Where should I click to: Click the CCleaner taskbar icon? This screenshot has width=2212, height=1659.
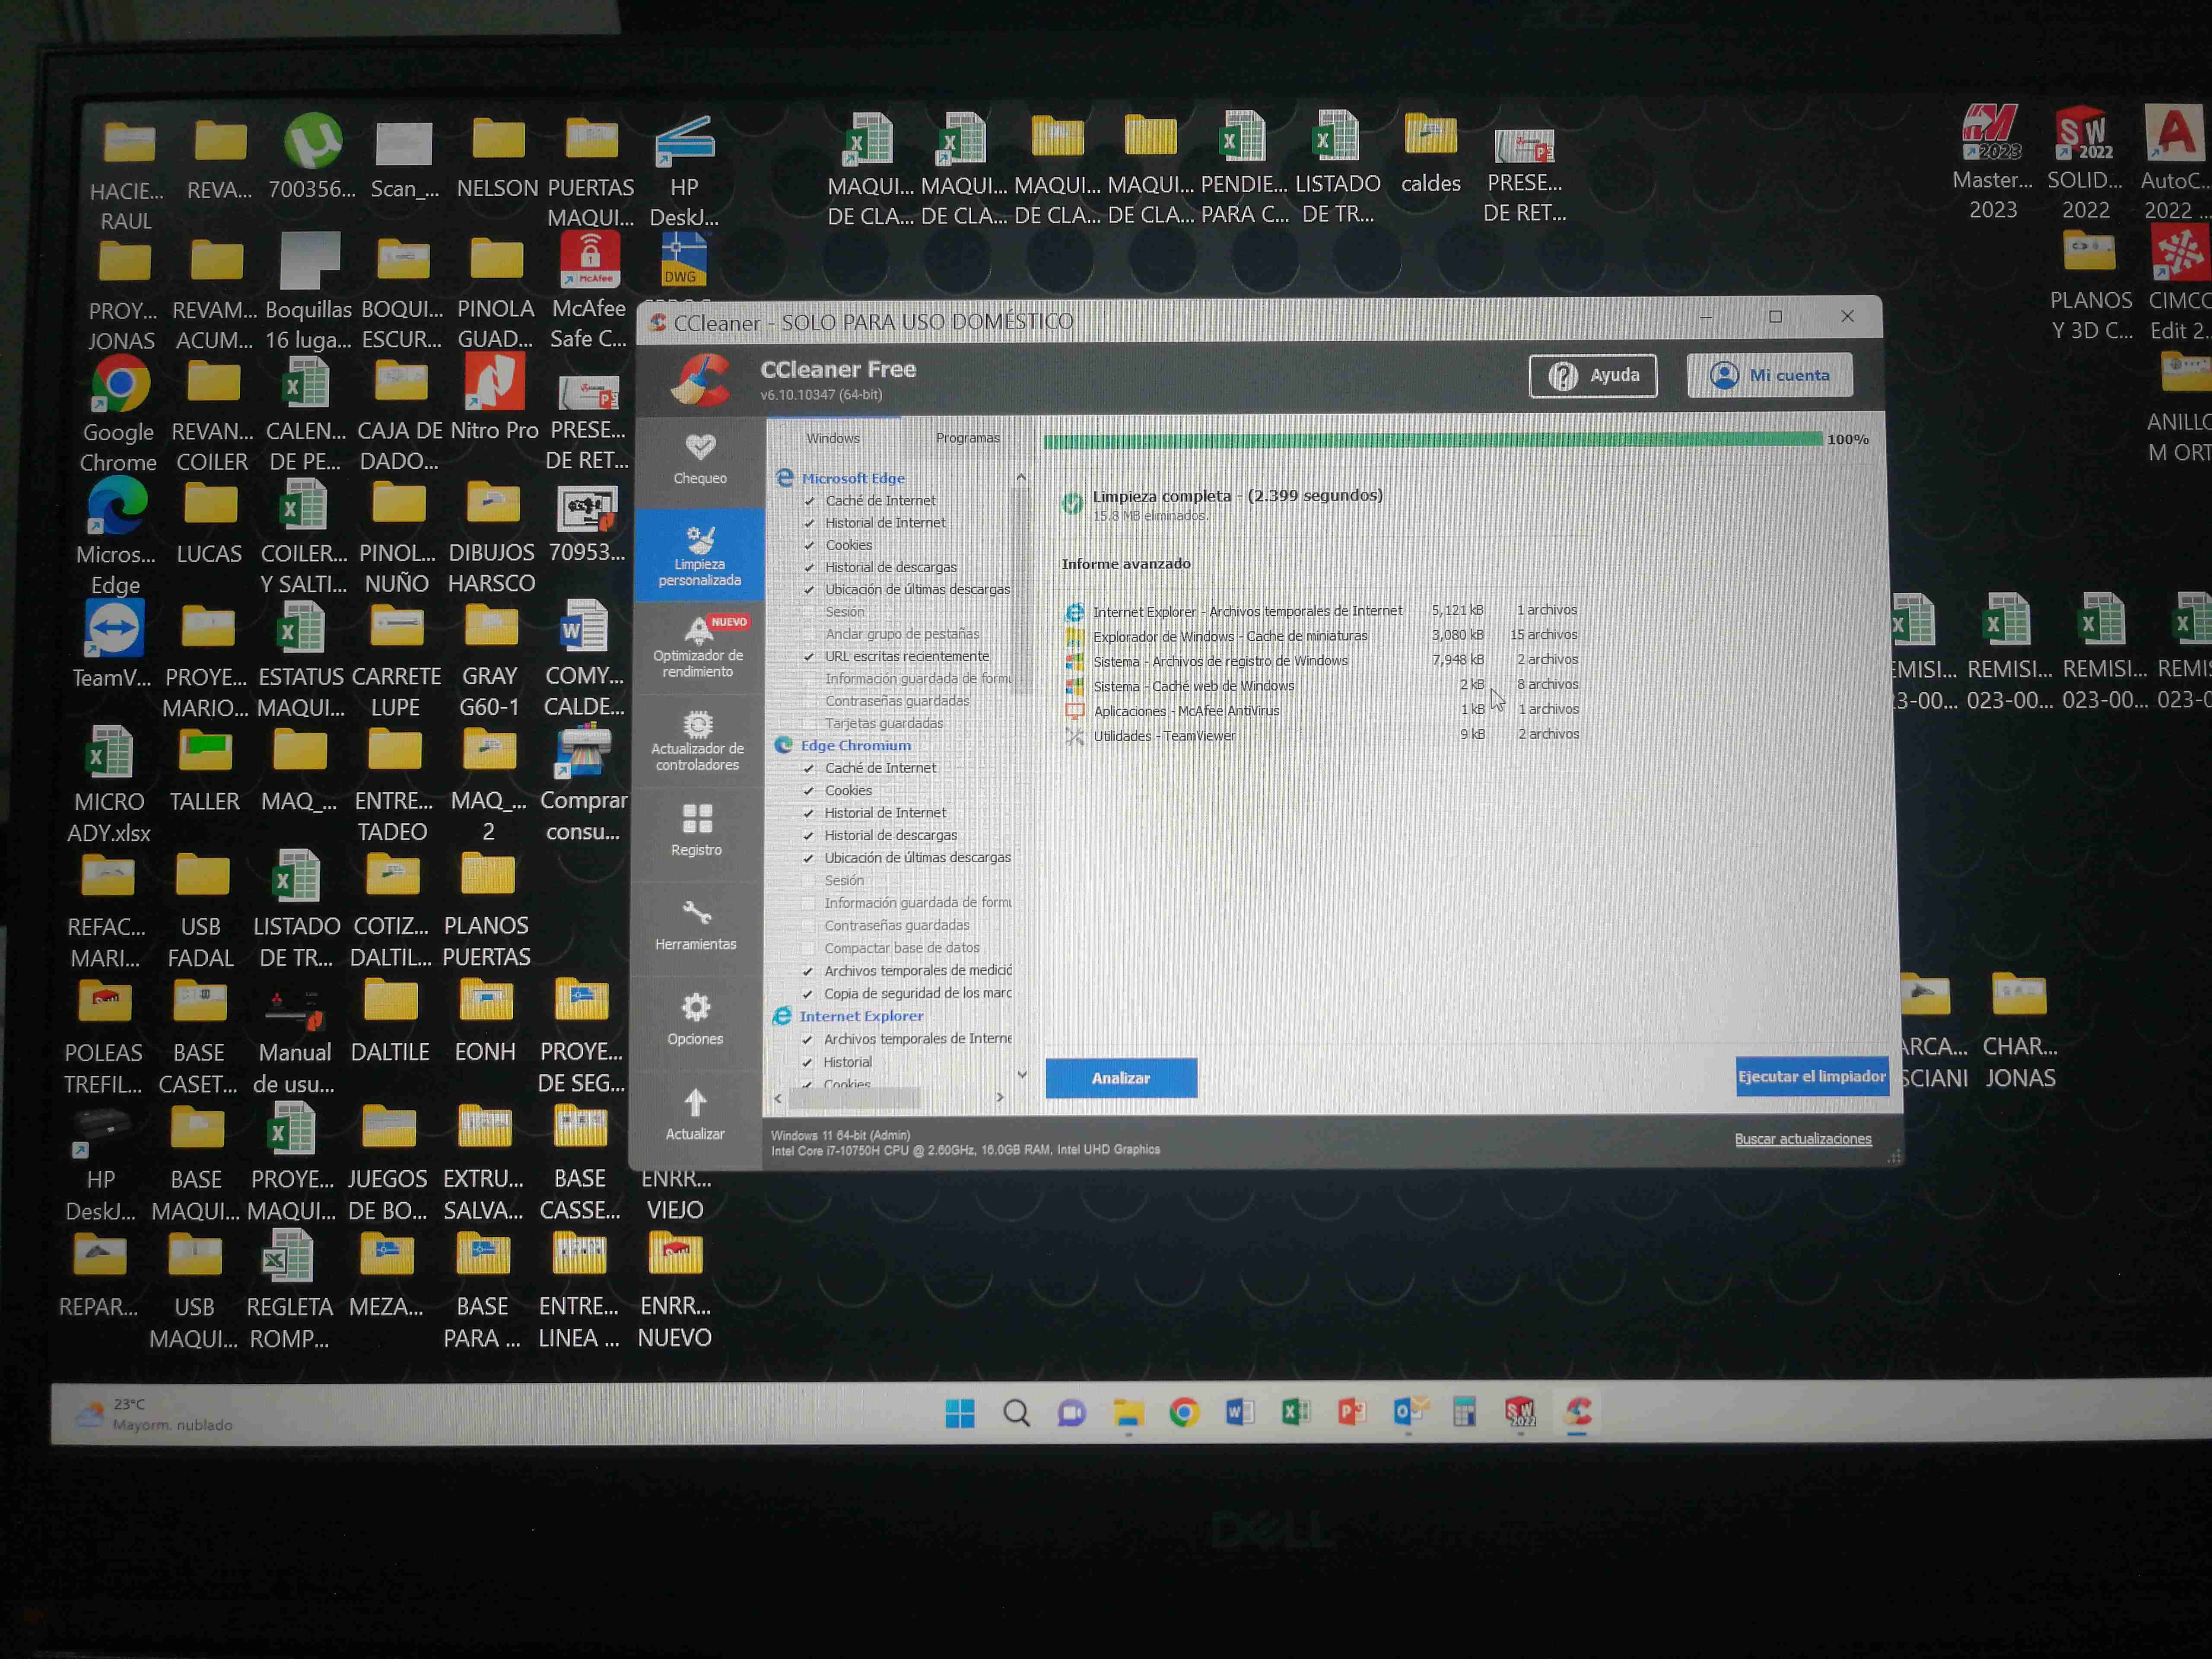pos(1578,1411)
